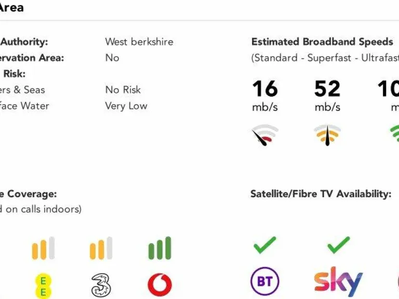Click the West berkshire authority value
Viewport: 399px width, 299px height.
(x=139, y=42)
